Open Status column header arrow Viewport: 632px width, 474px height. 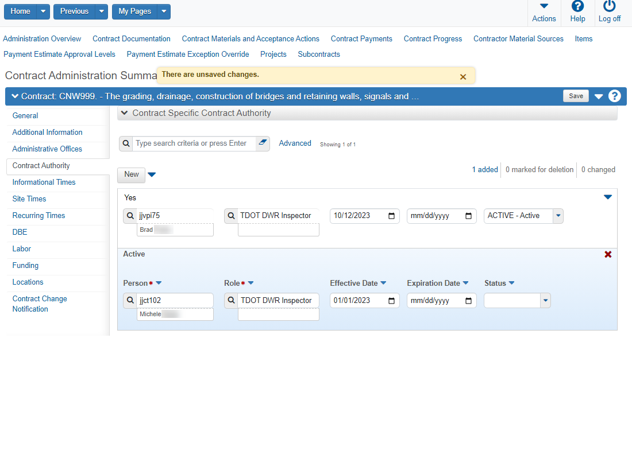click(511, 283)
